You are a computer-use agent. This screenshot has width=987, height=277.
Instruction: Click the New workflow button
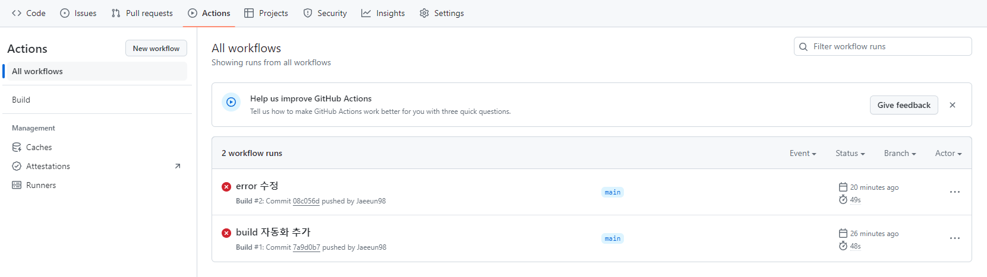tap(156, 48)
